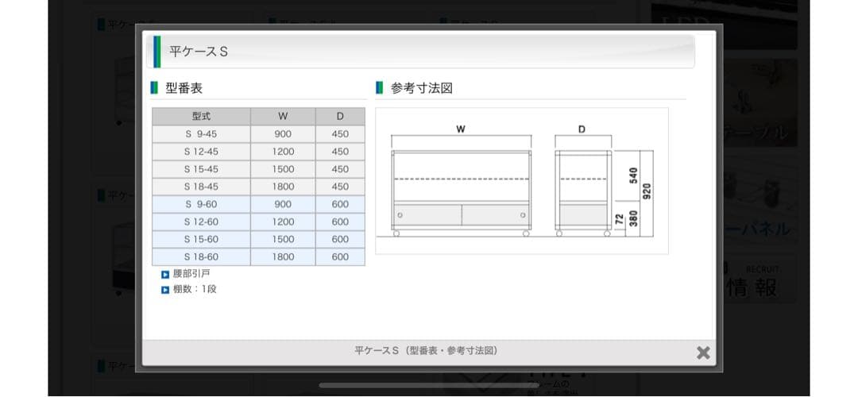Select model cell S 15-45

coord(201,169)
